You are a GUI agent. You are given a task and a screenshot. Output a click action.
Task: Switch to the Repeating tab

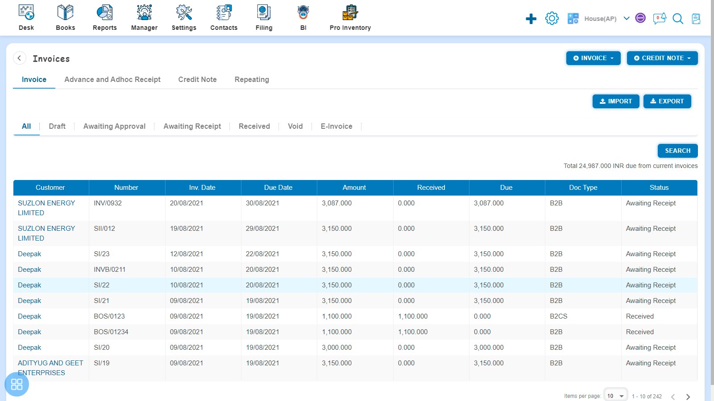pyautogui.click(x=252, y=79)
